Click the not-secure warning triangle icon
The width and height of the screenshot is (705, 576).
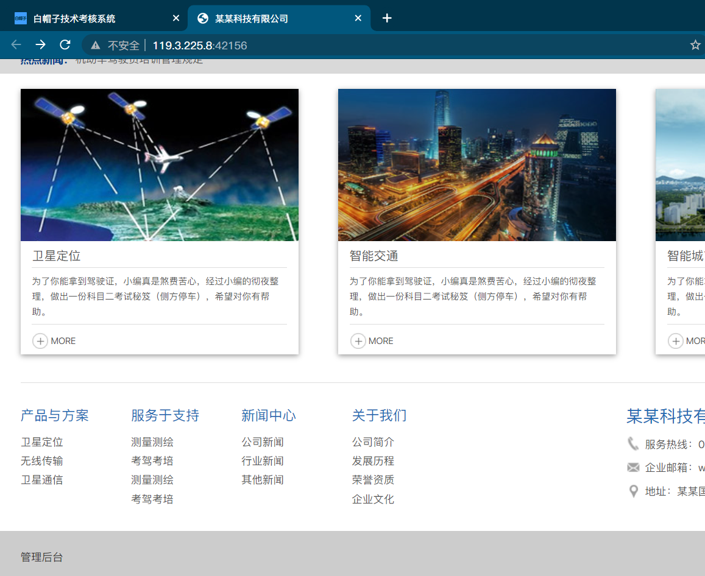95,45
